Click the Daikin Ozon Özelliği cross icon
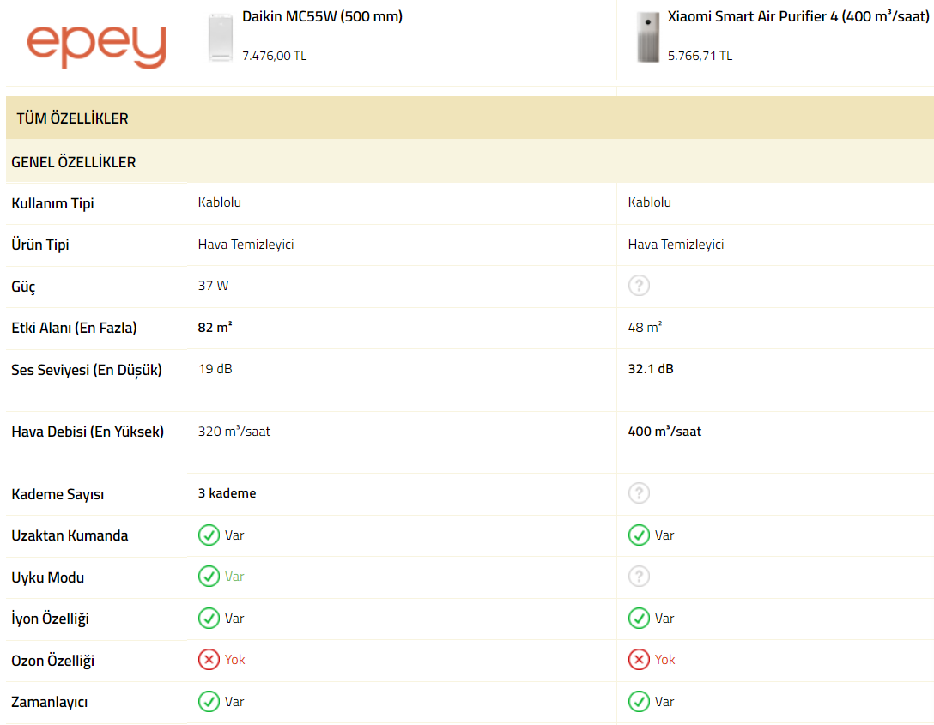934x725 pixels. pyautogui.click(x=209, y=660)
